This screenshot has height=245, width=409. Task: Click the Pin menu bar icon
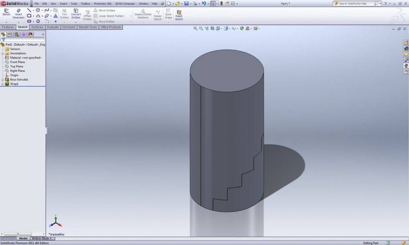(162, 4)
